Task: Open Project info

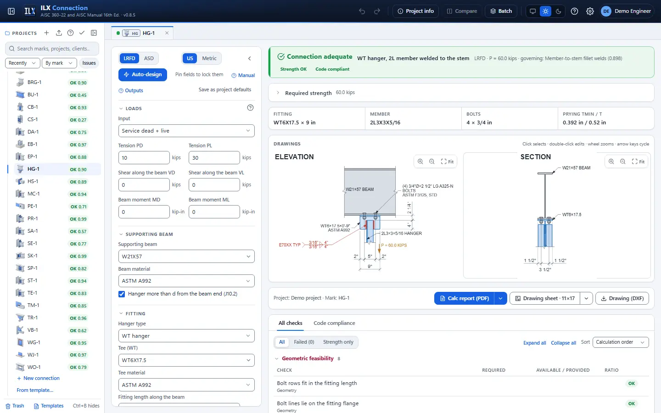Action: (416, 11)
